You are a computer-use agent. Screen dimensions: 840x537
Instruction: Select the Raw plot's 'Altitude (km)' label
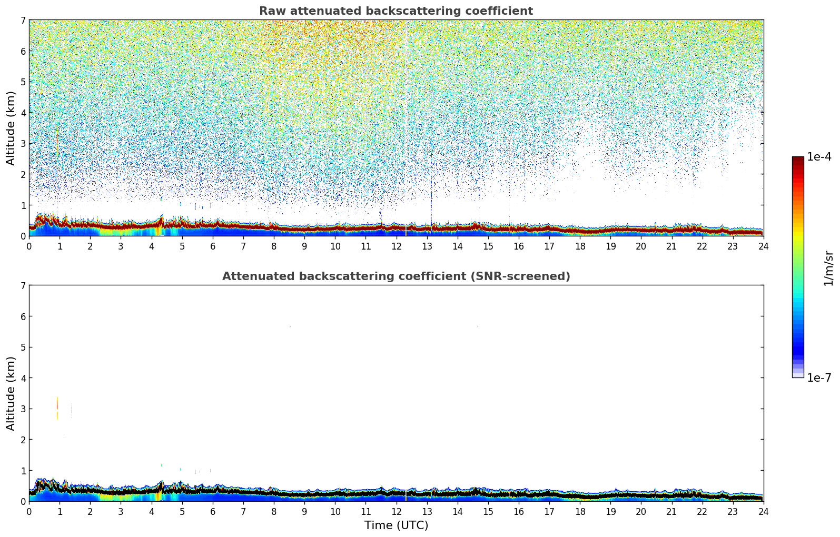[x=11, y=128]
